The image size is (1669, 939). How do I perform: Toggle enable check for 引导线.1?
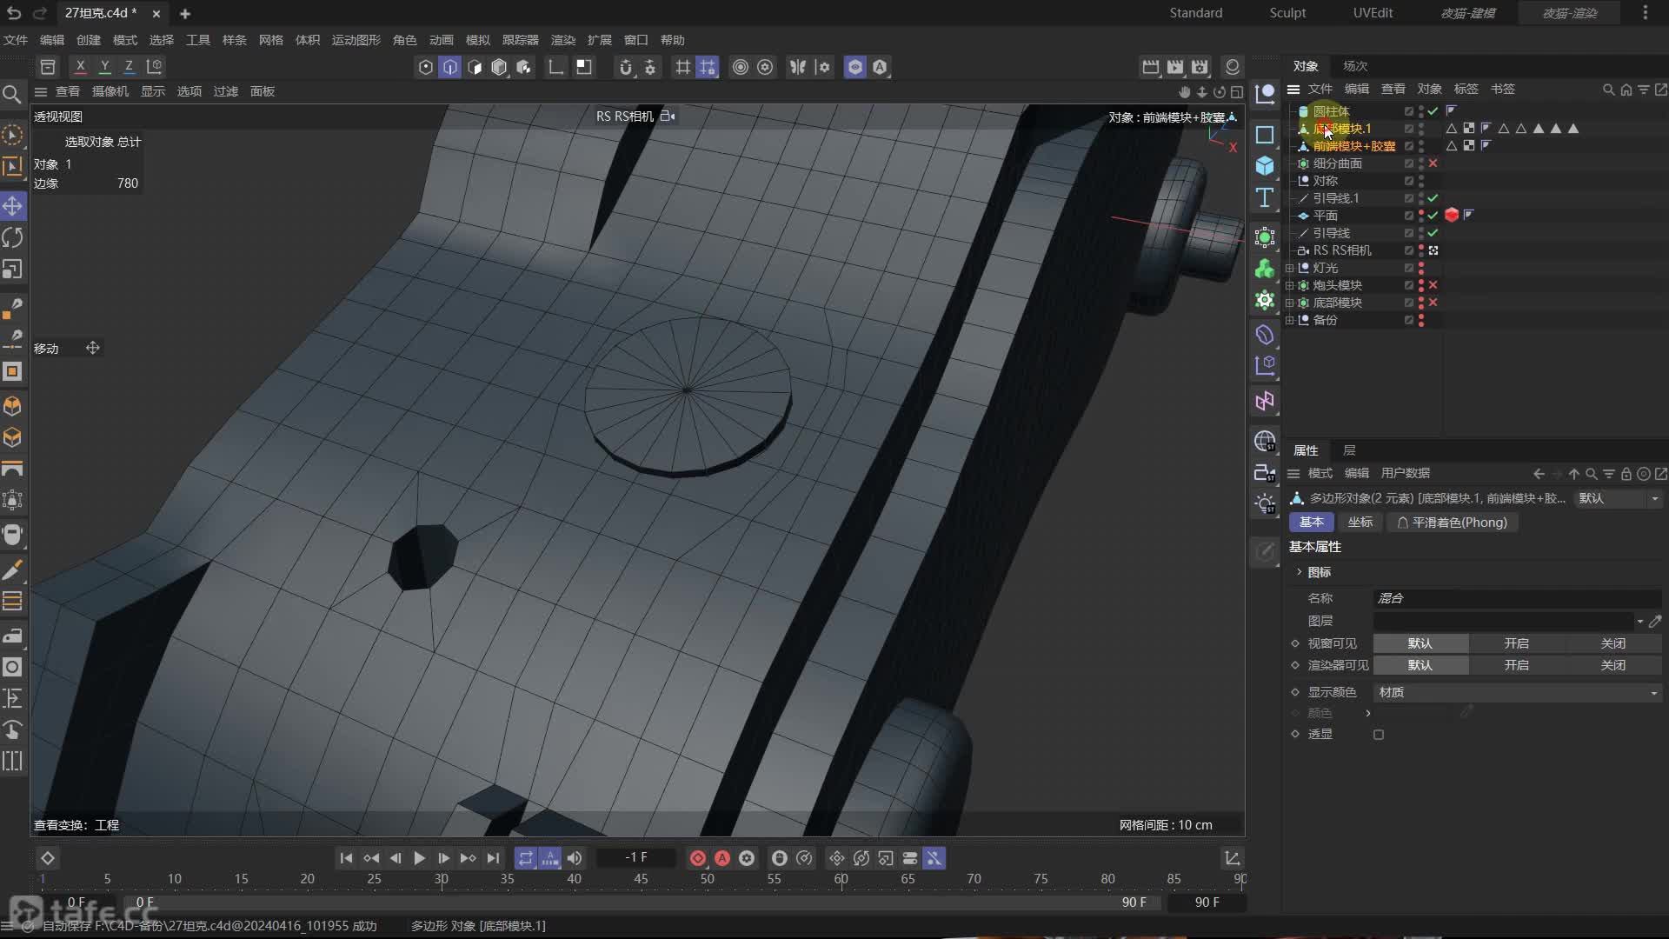[x=1433, y=198]
